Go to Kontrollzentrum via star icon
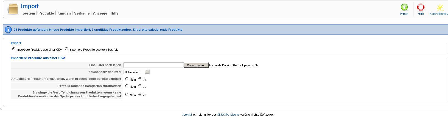Image resolution: width=448 pixels, height=136 pixels. coord(440,7)
